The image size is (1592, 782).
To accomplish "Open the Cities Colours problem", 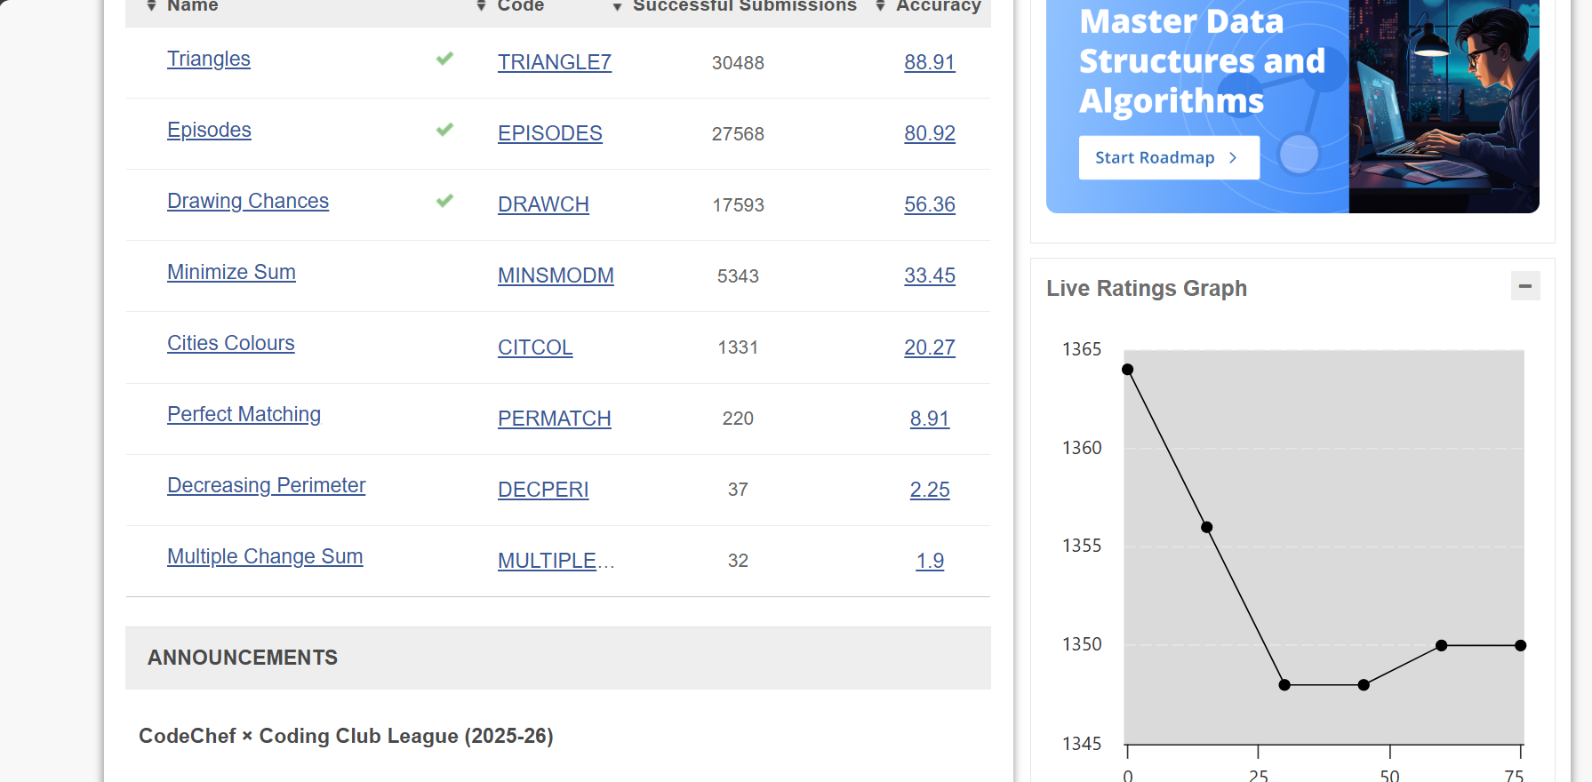I will coord(231,343).
